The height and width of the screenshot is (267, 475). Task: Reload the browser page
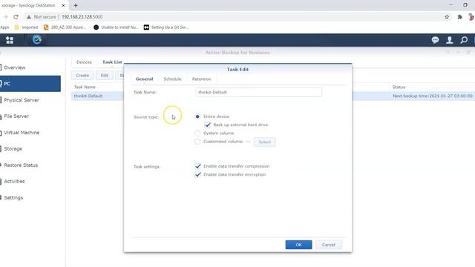point(16,17)
